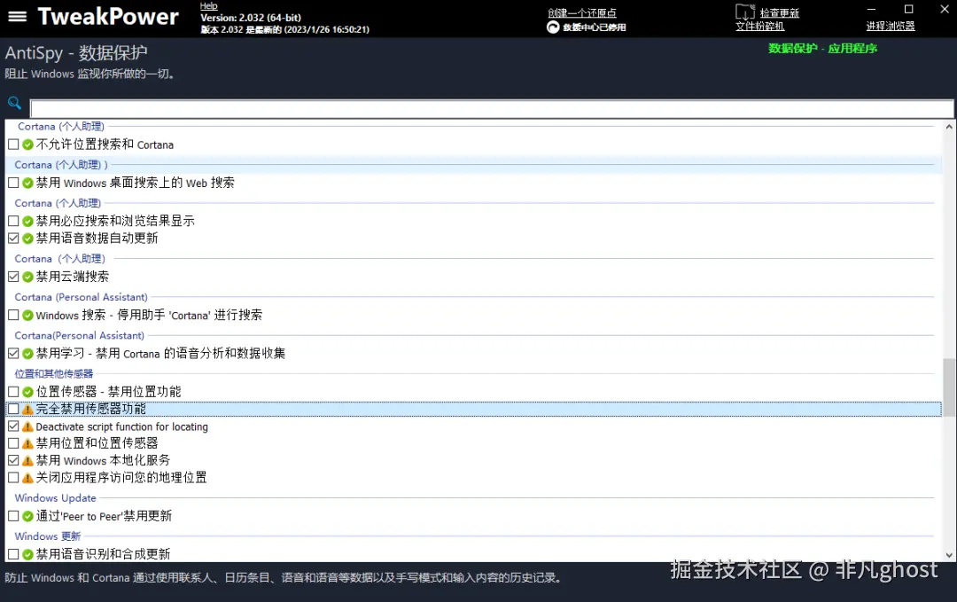The height and width of the screenshot is (602, 957).
Task: Select group header Windows Update
Action: tap(56, 498)
